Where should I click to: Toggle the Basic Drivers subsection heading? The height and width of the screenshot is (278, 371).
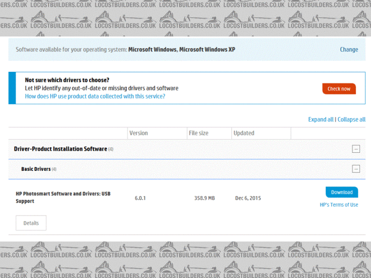coord(36,169)
